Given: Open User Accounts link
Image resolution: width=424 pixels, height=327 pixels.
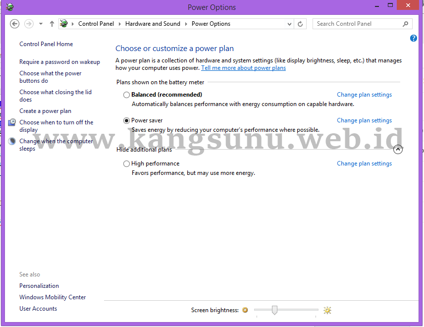Looking at the screenshot, I should coord(38,309).
